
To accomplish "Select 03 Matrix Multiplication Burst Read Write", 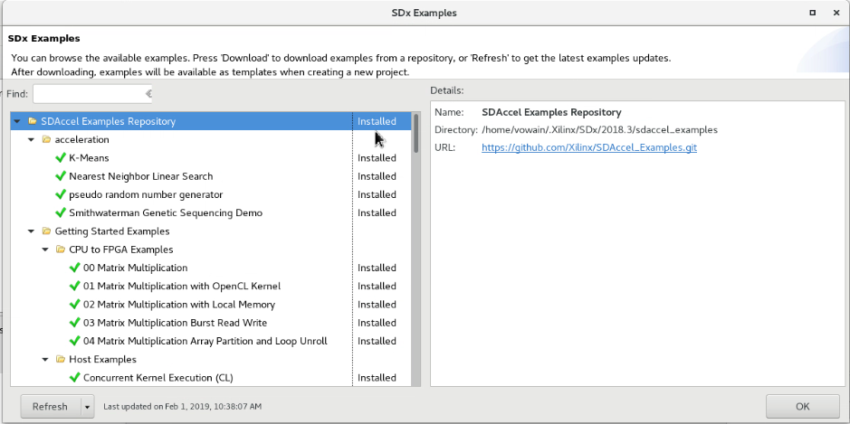I will (x=175, y=323).
